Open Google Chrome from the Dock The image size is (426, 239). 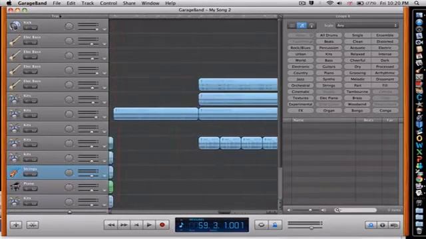[x=419, y=179]
